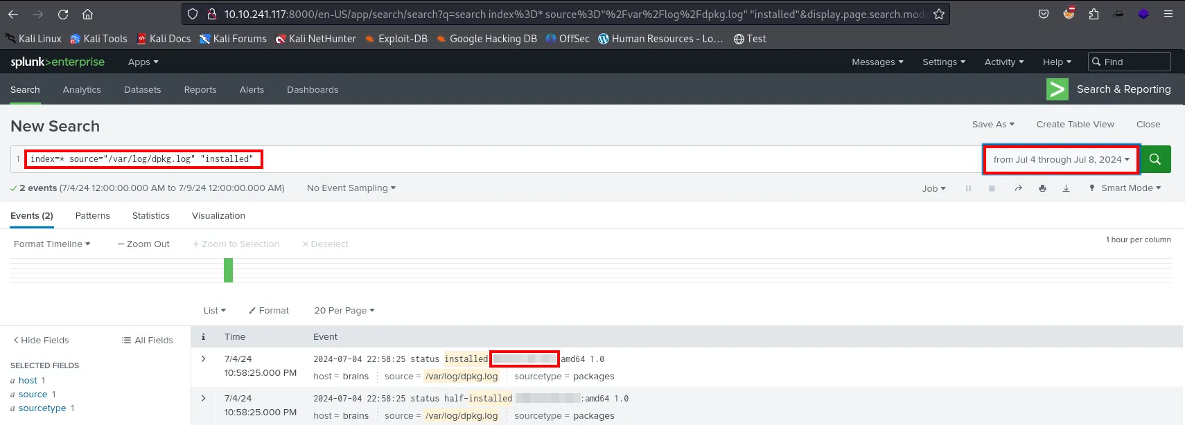Image resolution: width=1185 pixels, height=425 pixels.
Task: Expand the second event row chevron
Action: point(203,398)
